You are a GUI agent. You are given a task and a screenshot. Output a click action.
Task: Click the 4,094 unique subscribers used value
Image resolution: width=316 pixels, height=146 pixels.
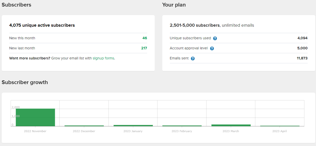pos(303,38)
